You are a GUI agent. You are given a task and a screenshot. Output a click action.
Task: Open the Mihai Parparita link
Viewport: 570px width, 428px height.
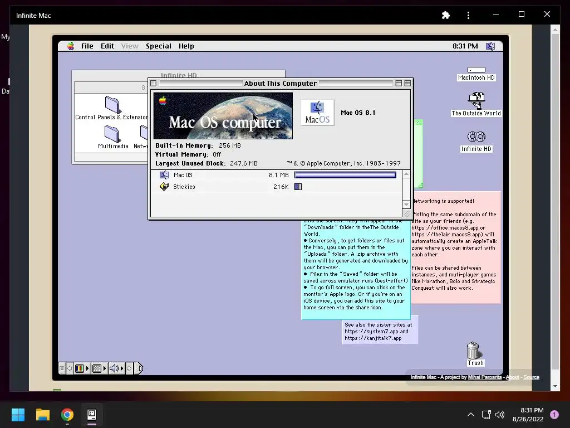(485, 377)
